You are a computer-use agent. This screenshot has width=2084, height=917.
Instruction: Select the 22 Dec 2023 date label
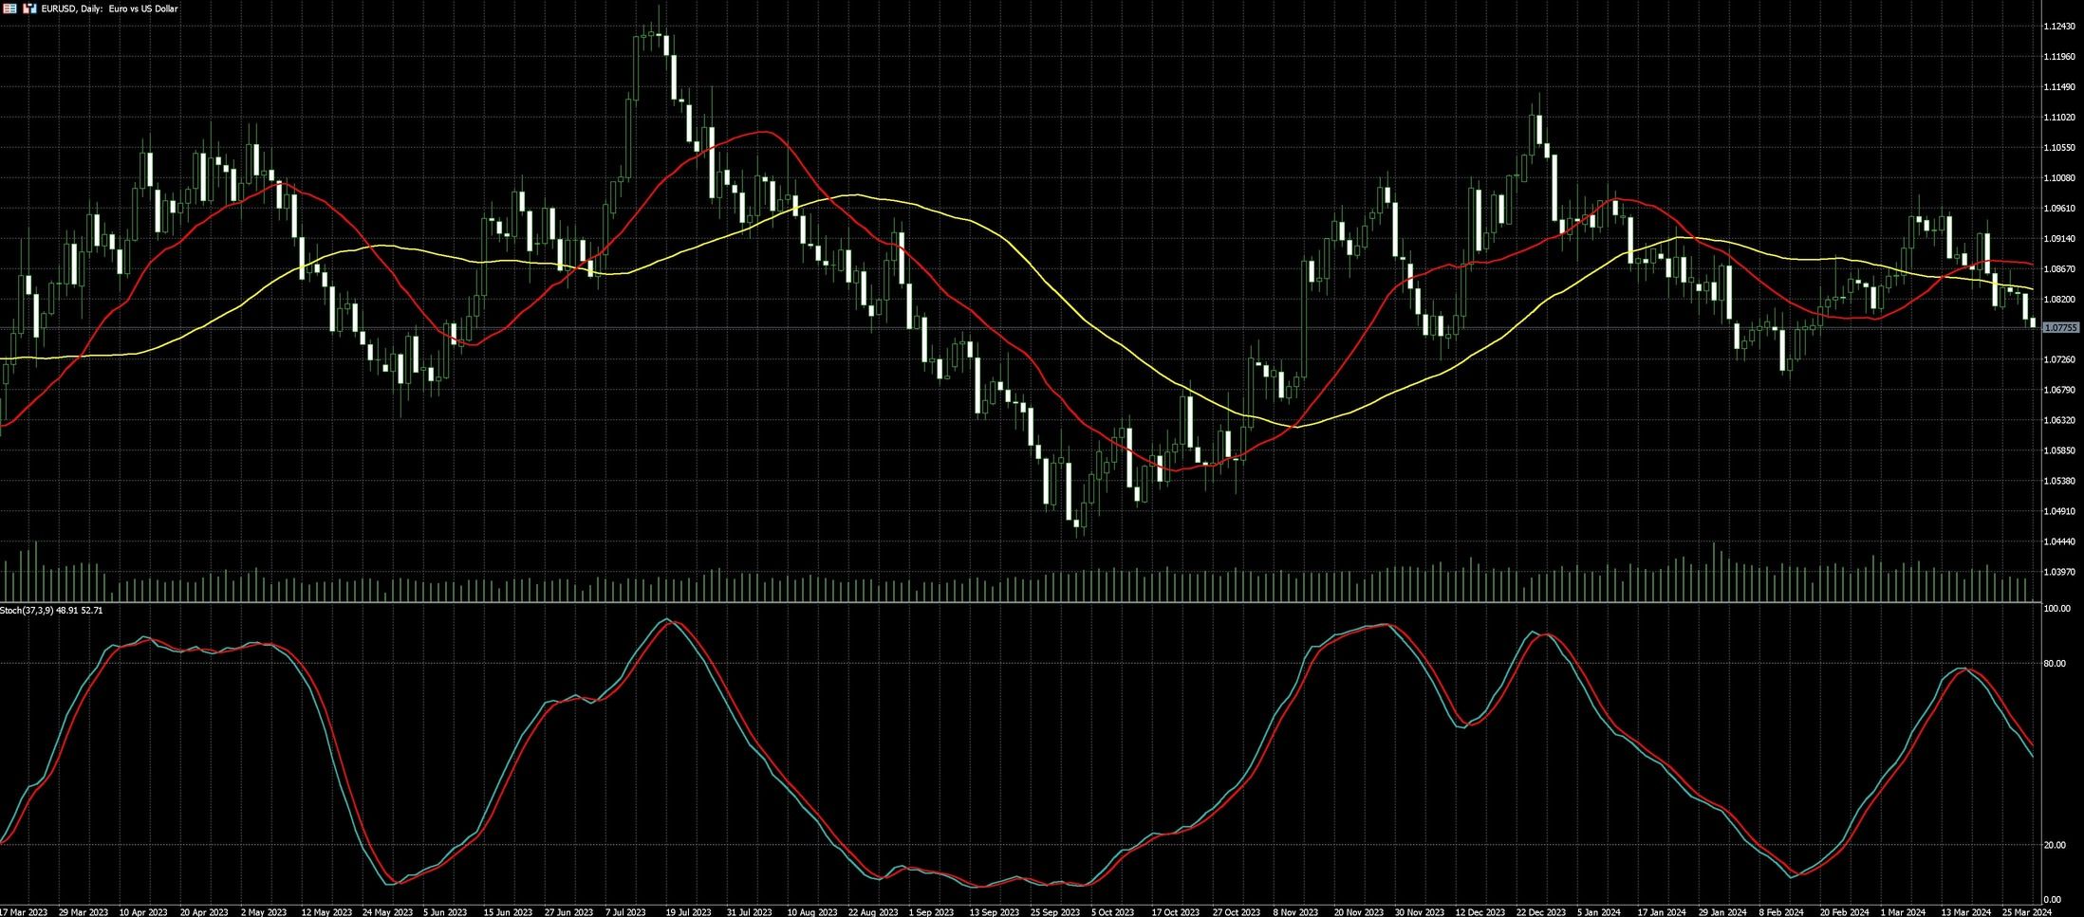tap(1541, 911)
